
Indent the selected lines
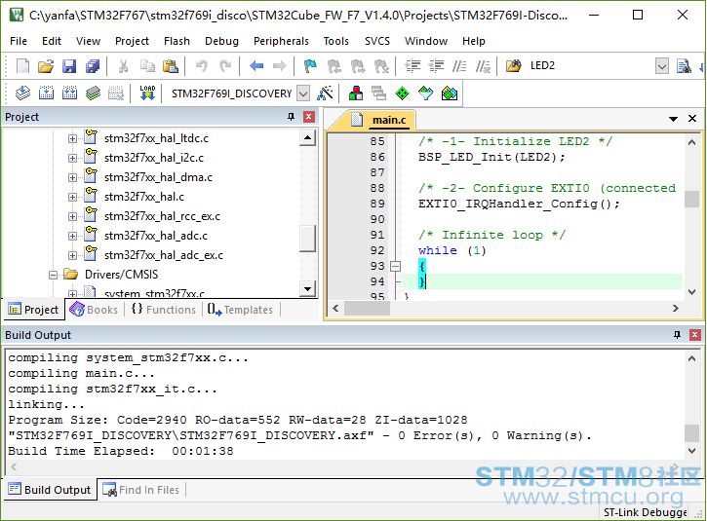[412, 66]
